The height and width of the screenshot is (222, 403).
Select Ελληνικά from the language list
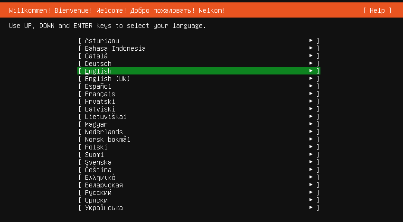pos(199,177)
